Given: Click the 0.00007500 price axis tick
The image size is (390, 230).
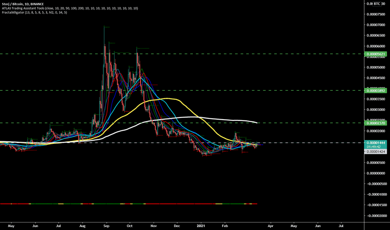Looking at the screenshot, I should click(376, 14).
